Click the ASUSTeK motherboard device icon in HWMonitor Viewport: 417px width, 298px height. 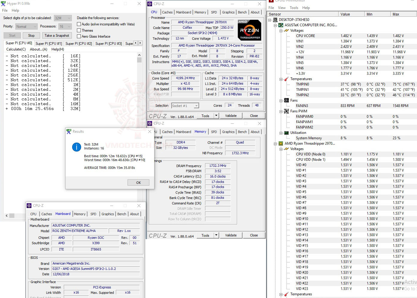point(280,25)
